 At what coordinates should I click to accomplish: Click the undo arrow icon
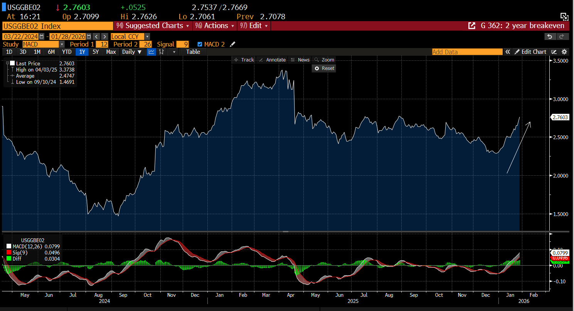click(550, 37)
